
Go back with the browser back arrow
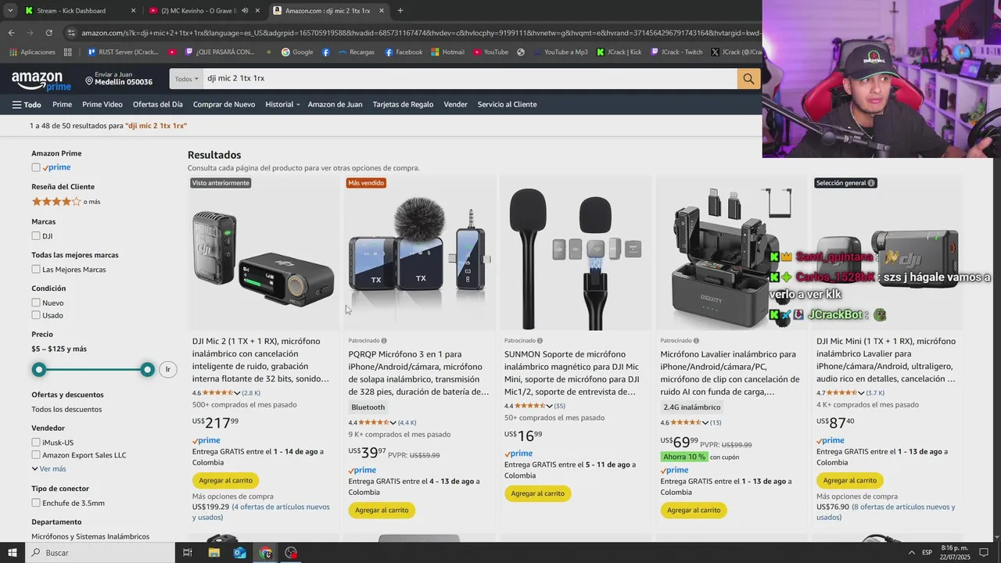[x=11, y=33]
